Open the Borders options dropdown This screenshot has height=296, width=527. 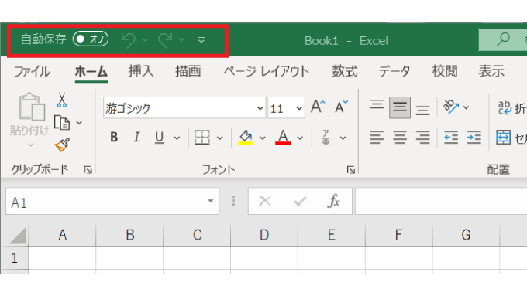[219, 138]
